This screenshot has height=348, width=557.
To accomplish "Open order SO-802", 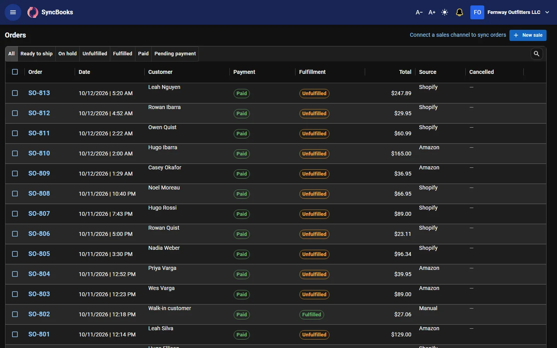I will [x=39, y=314].
